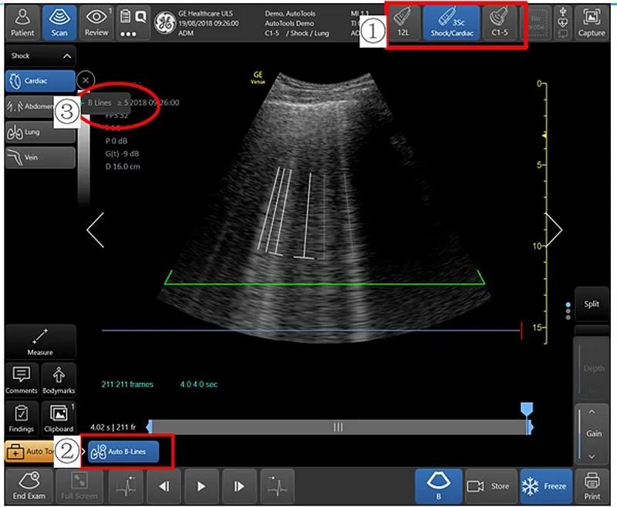Toggle Freeze
Screen dimensions: 617x507
[546, 486]
